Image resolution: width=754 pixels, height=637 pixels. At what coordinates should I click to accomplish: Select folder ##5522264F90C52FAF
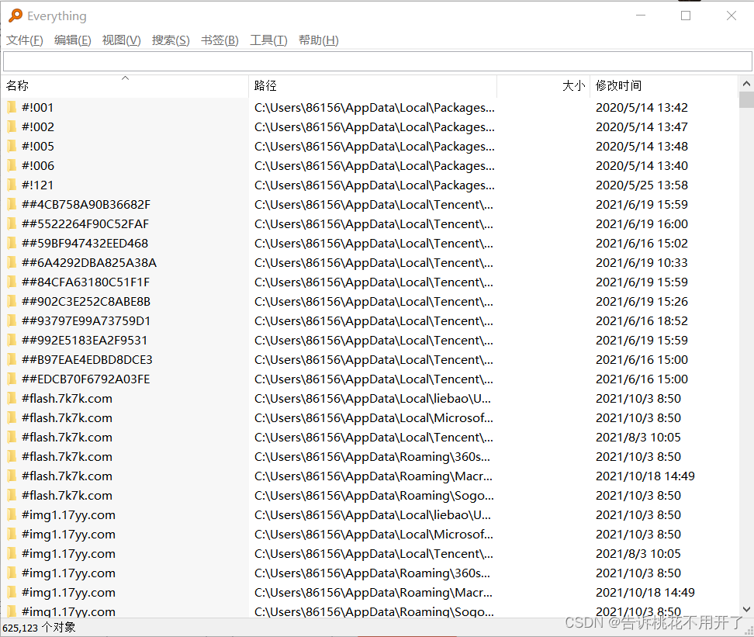[x=85, y=223]
